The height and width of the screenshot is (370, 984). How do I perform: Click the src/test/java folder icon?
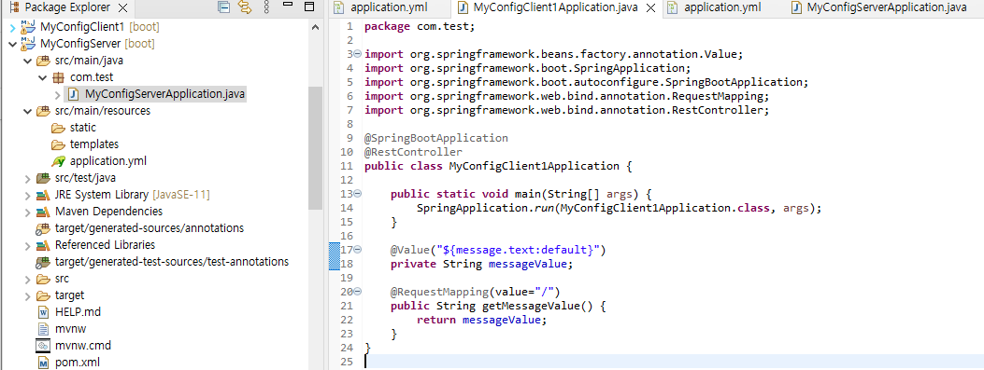coord(43,178)
